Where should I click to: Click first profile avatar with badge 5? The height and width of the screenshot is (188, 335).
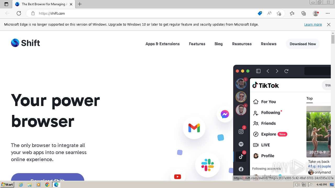[241, 84]
